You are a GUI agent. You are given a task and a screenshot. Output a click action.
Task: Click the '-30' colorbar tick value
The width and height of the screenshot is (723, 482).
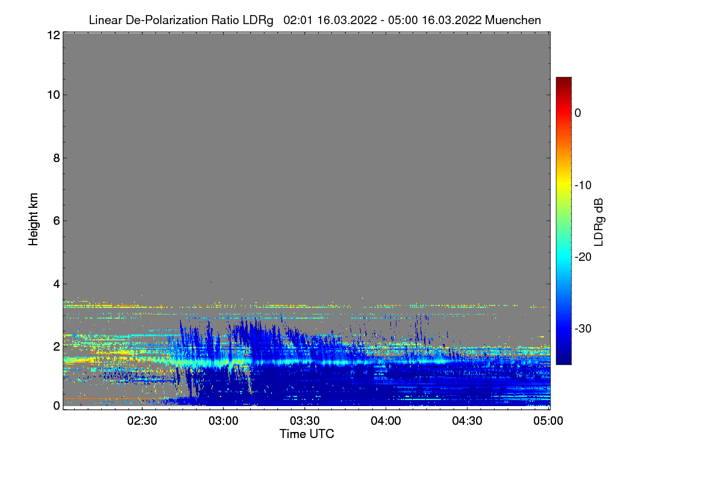point(583,329)
